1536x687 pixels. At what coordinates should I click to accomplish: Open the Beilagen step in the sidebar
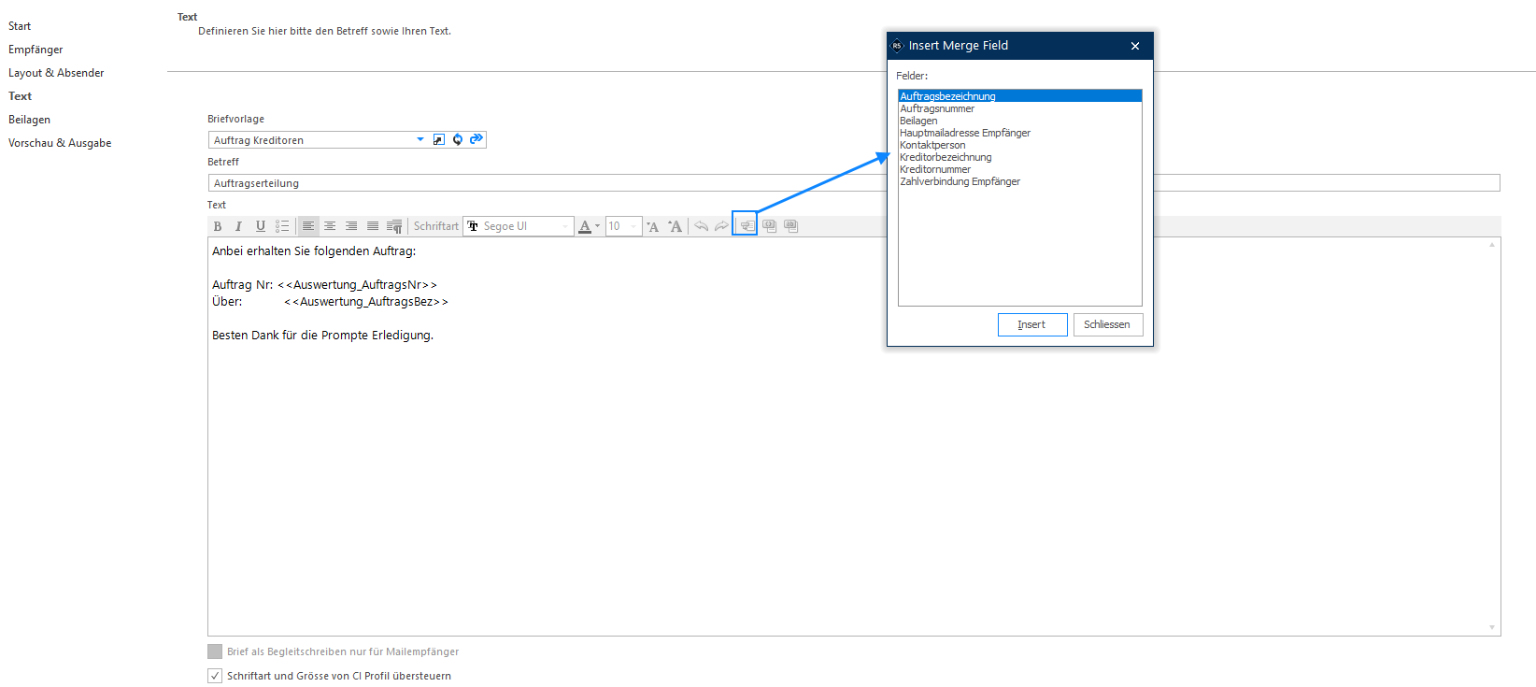click(29, 120)
